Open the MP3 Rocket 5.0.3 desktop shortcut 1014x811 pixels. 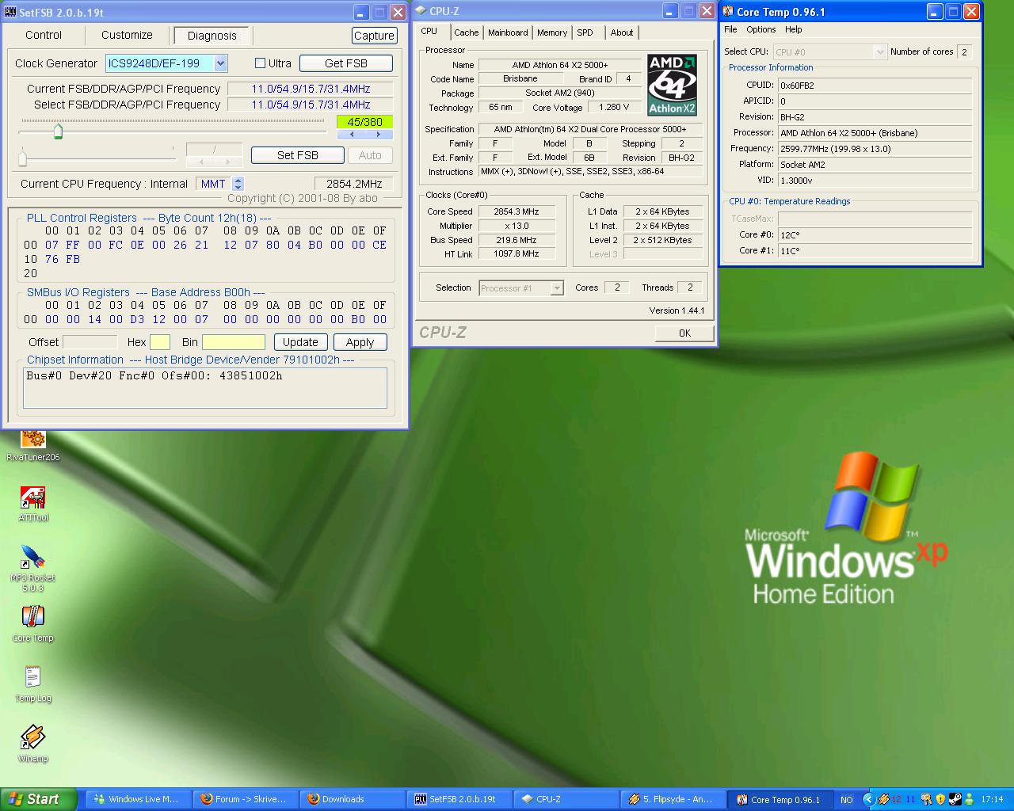click(32, 568)
